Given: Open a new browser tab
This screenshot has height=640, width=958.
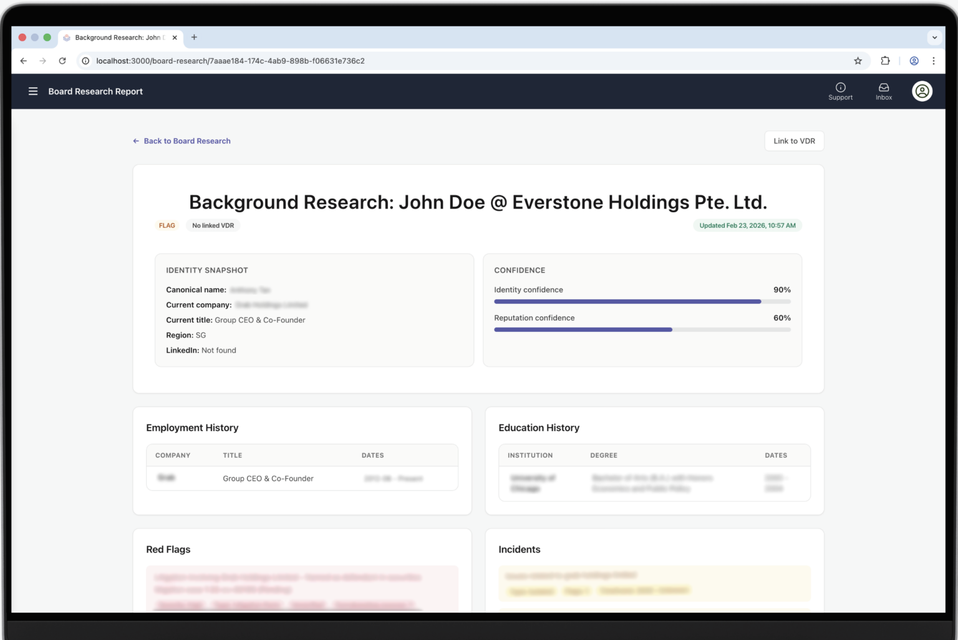Looking at the screenshot, I should [x=194, y=37].
